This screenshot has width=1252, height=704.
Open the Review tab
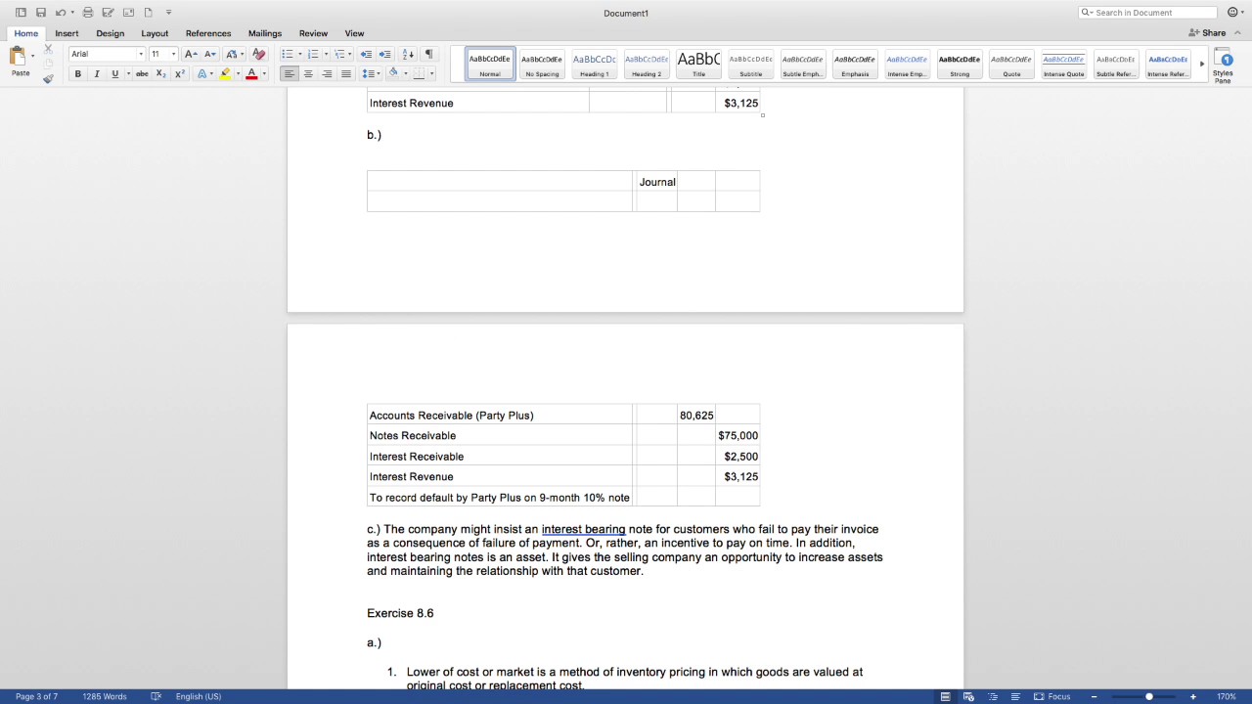[x=313, y=33]
